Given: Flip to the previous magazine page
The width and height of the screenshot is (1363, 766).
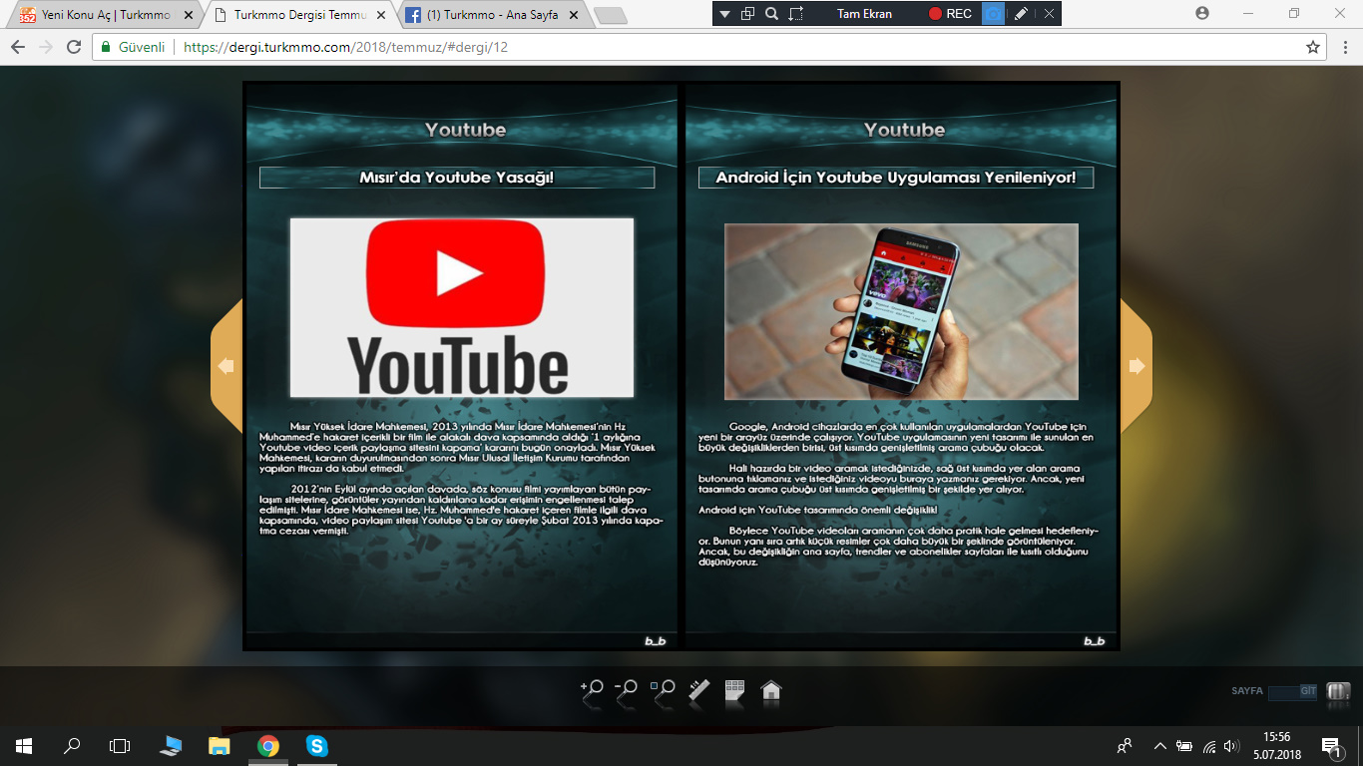Looking at the screenshot, I should tap(227, 366).
